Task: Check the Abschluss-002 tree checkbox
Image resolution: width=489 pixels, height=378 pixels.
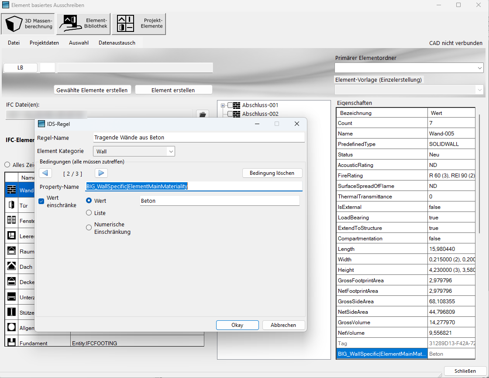Action: point(230,114)
